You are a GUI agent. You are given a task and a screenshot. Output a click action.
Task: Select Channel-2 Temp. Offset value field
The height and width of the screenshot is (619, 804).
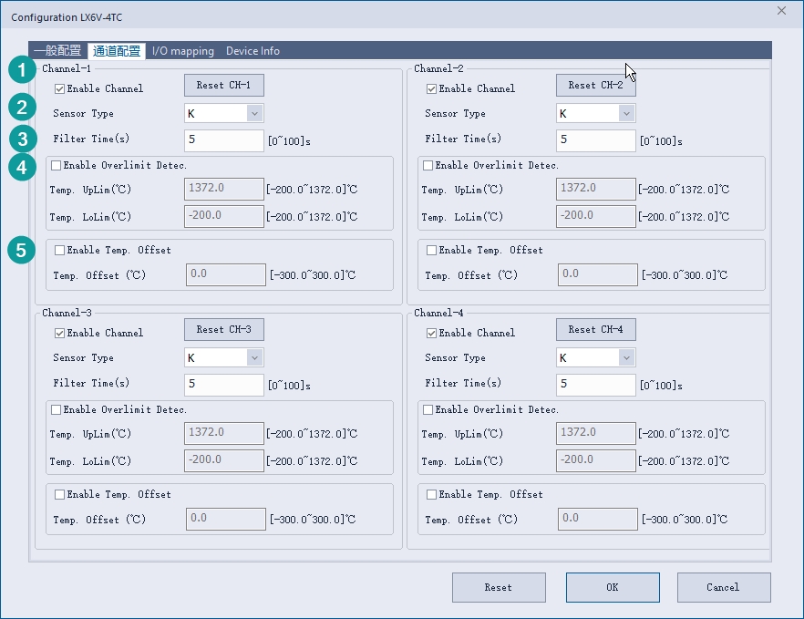tap(598, 275)
